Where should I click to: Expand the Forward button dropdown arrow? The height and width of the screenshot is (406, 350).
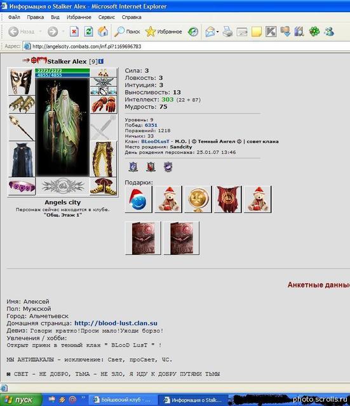pos(63,32)
